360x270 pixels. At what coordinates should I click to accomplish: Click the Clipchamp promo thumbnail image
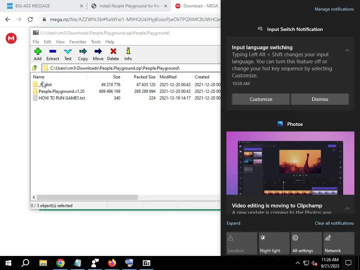(290, 163)
